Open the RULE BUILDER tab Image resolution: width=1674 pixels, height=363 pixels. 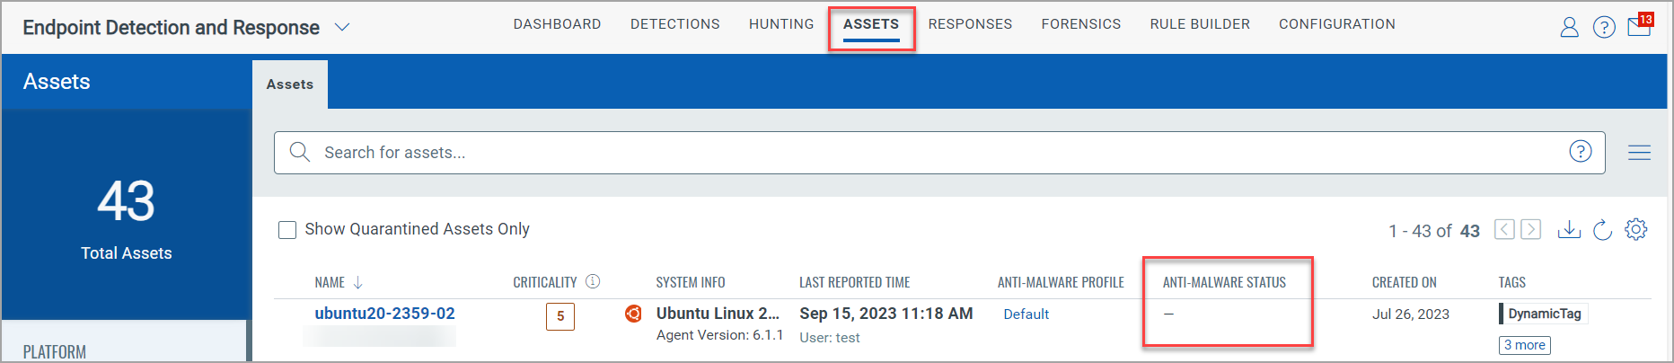[x=1200, y=24]
